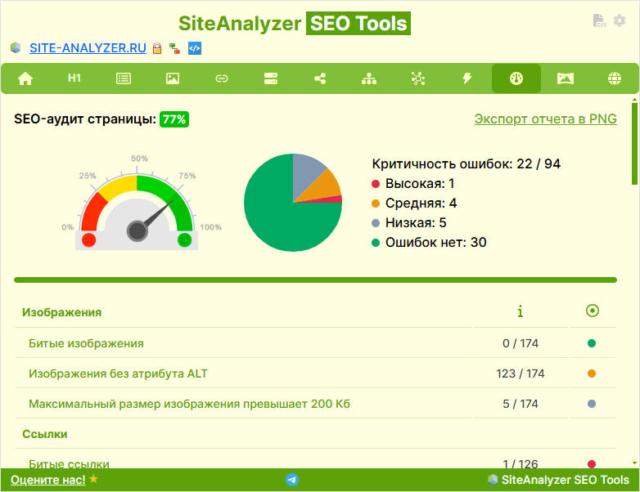
Task: Click the vertical scrollbar thumb
Action: coord(634,144)
